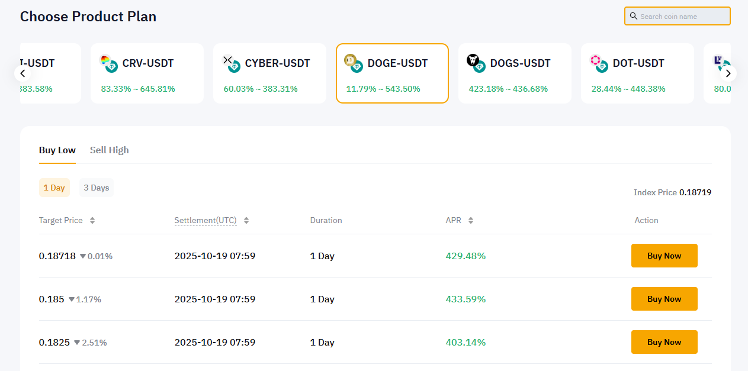Show next coin pairs with right arrow
The width and height of the screenshot is (748, 371).
(x=728, y=73)
